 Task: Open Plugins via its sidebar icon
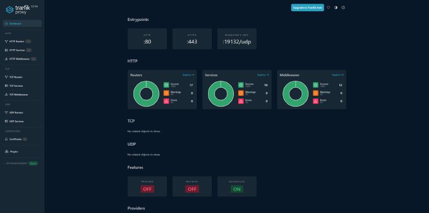6,151
